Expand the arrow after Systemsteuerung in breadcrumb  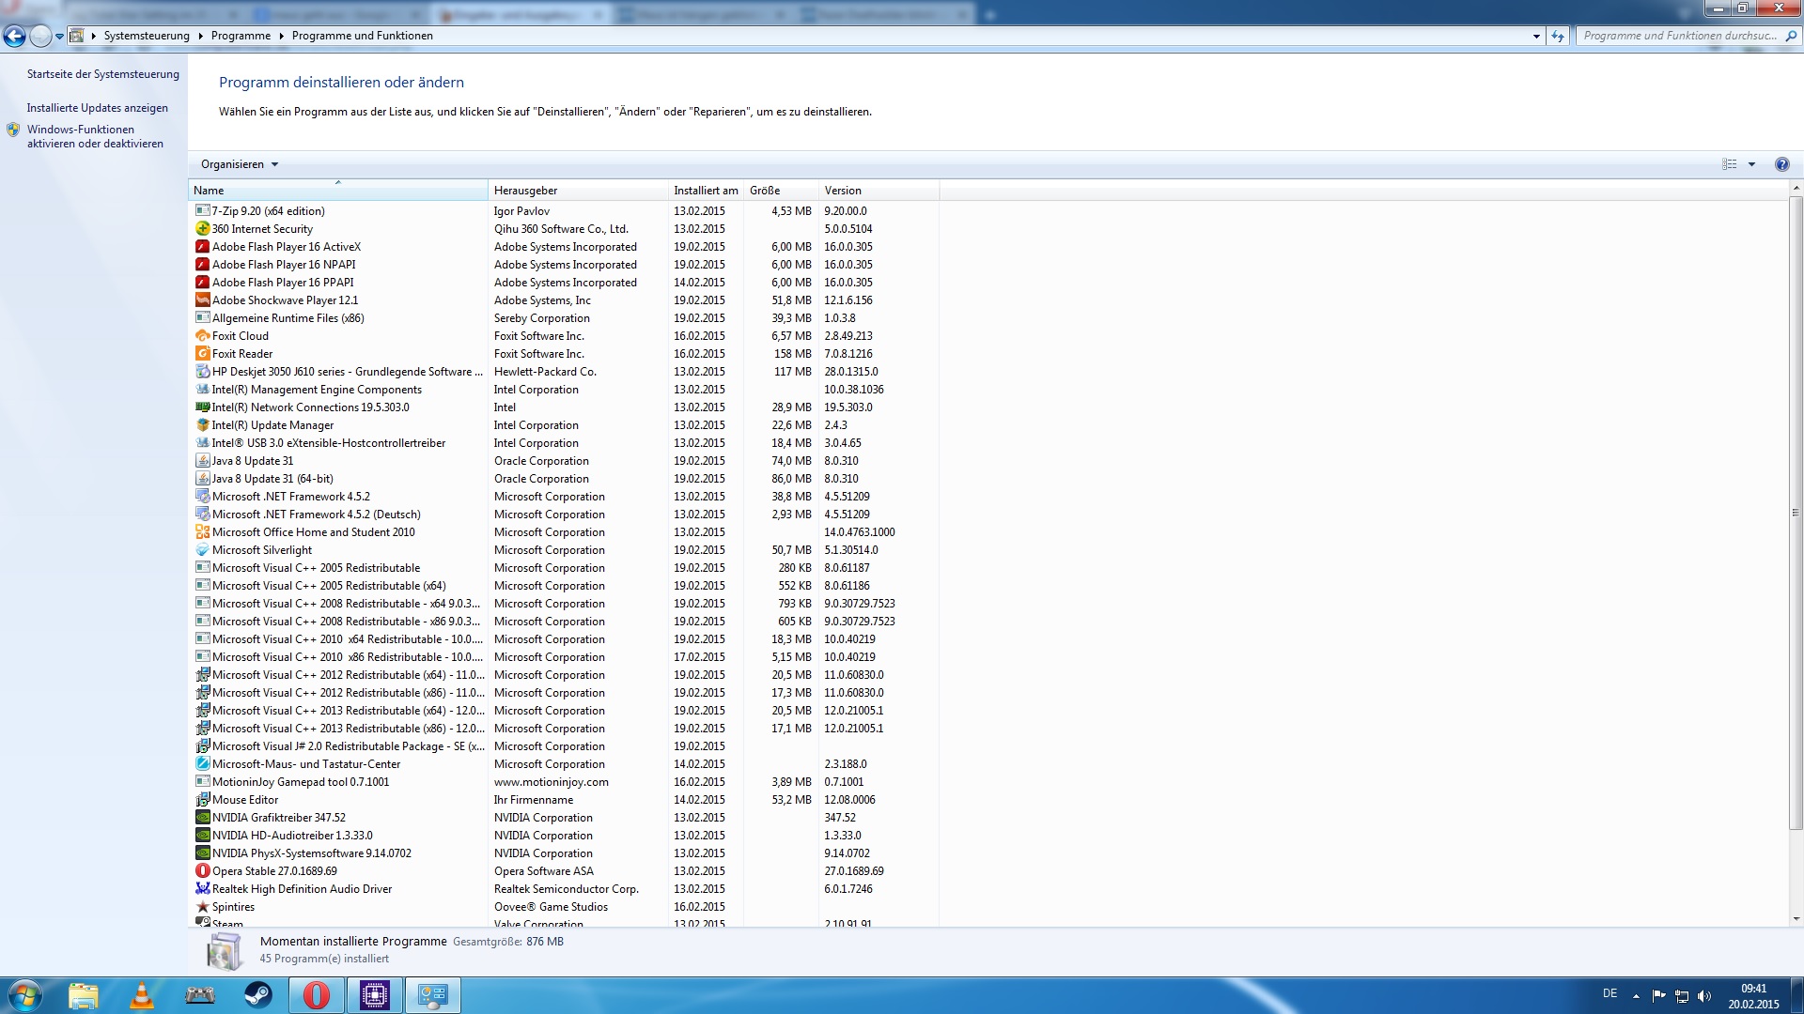click(200, 36)
